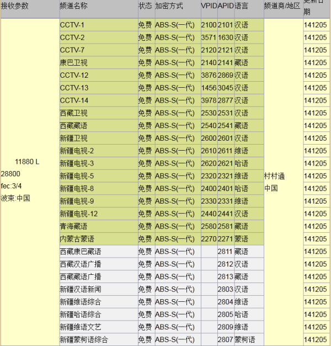The image size is (331, 346).
Task: Click the 频道商/地区 column header
Action: (282, 6)
